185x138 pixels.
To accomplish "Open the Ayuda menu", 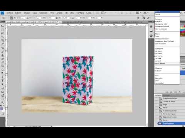I will 89,13.
